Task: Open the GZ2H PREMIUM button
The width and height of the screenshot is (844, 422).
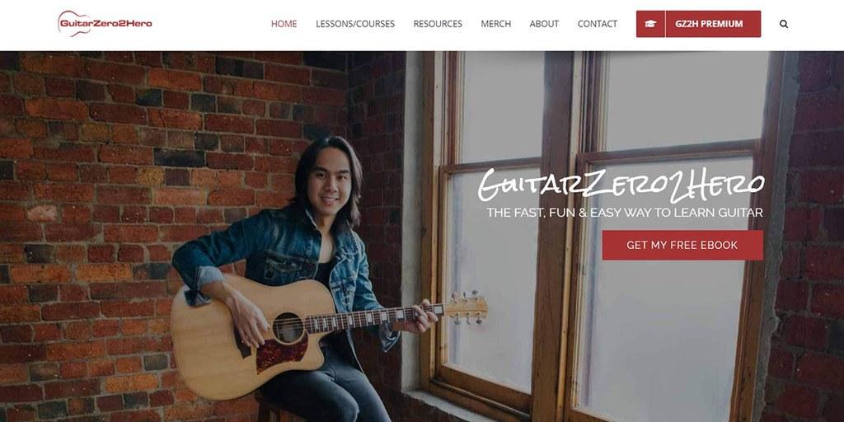Action: tap(709, 24)
